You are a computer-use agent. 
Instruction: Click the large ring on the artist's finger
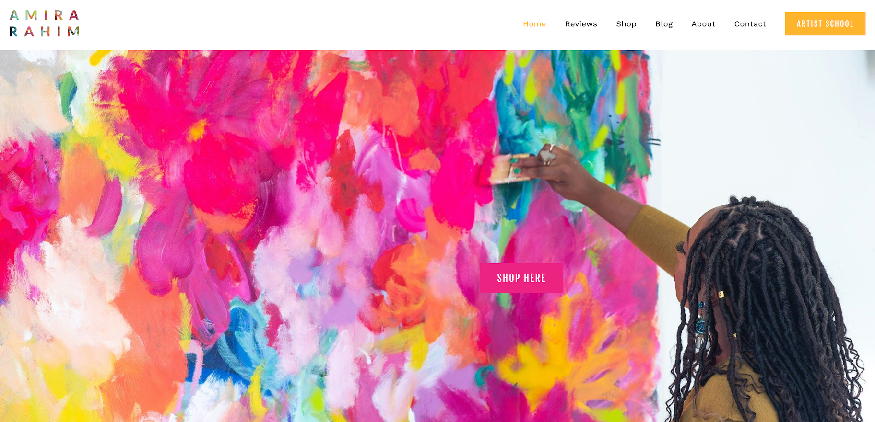point(547,155)
